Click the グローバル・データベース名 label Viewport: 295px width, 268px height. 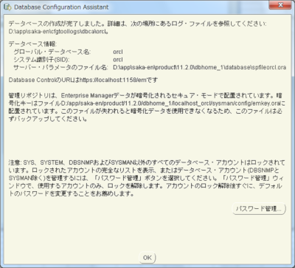tap(52, 52)
